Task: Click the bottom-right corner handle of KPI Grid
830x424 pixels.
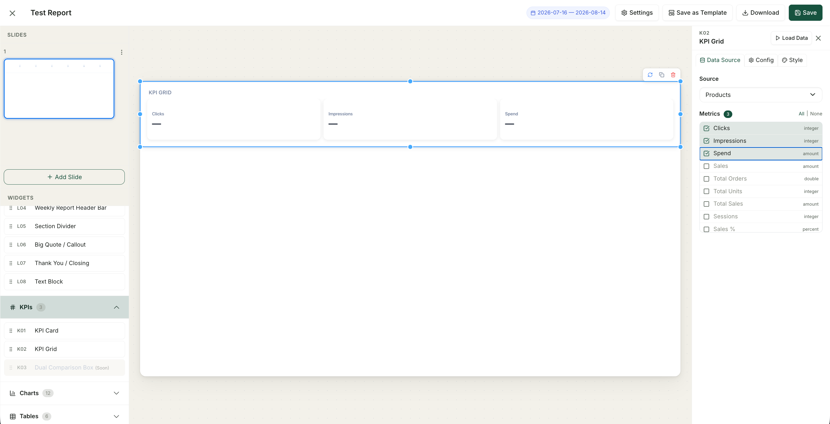Action: coord(680,147)
